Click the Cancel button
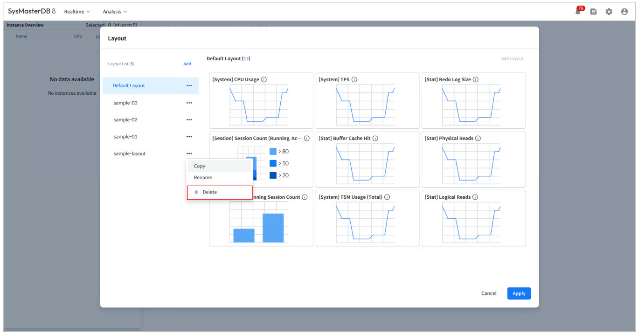 tap(489, 293)
